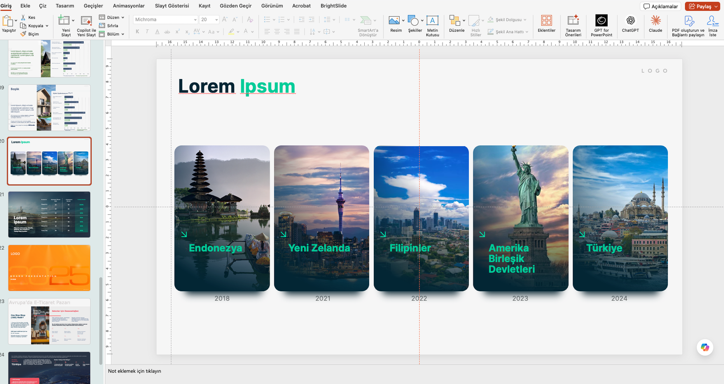Image resolution: width=724 pixels, height=384 pixels.
Task: Clear all formatting with the eraser A icon
Action: 250,19
